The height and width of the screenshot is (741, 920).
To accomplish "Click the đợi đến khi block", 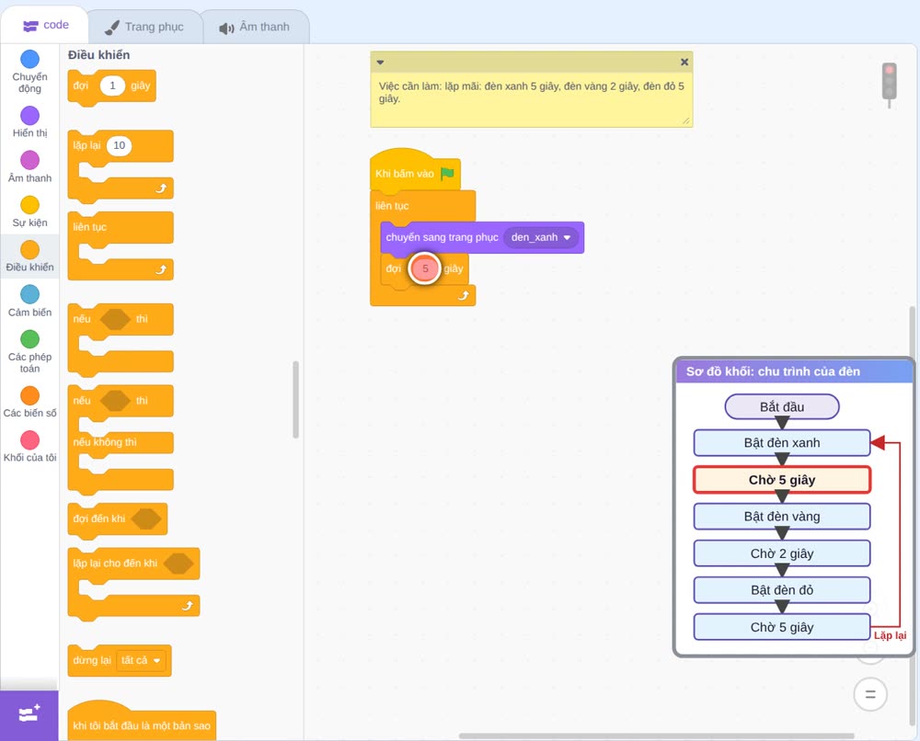I will pos(118,519).
